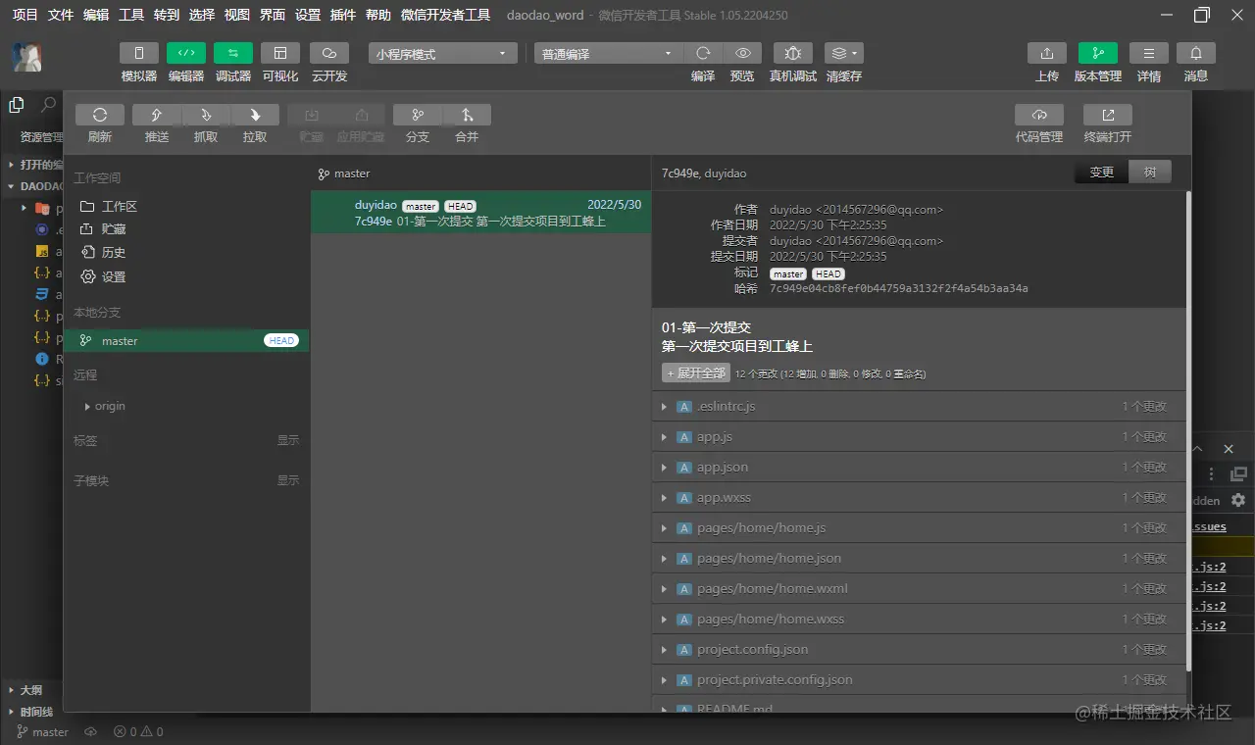Open the 详情 details panel

1149,53
